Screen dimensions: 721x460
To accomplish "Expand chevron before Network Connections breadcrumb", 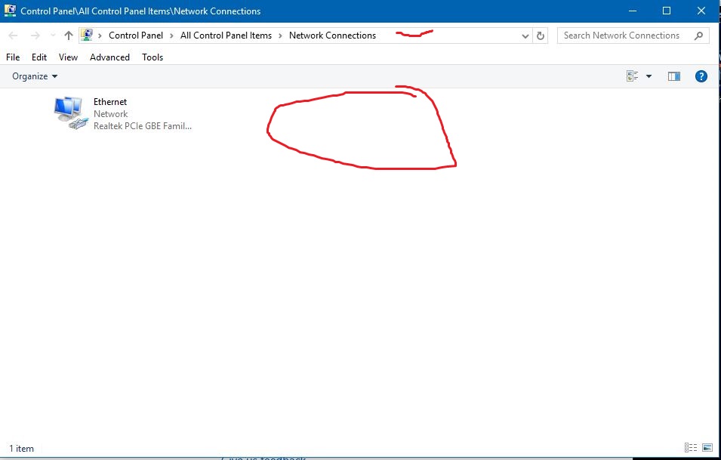I will [x=280, y=36].
